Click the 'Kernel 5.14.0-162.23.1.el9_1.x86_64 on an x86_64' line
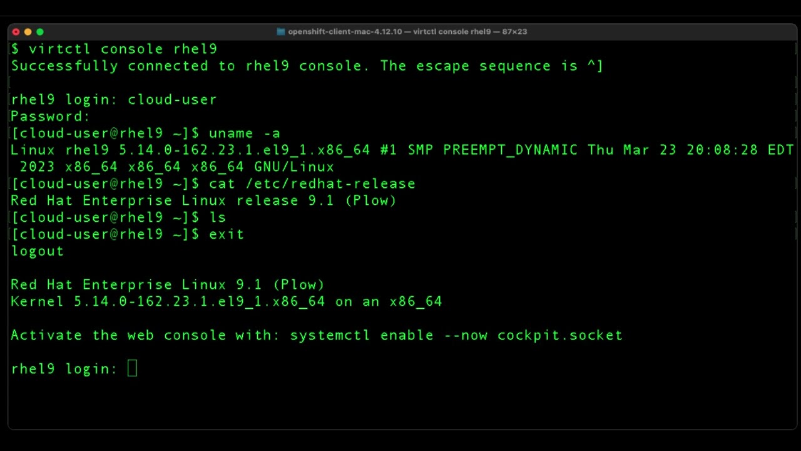The width and height of the screenshot is (801, 451). (x=227, y=302)
